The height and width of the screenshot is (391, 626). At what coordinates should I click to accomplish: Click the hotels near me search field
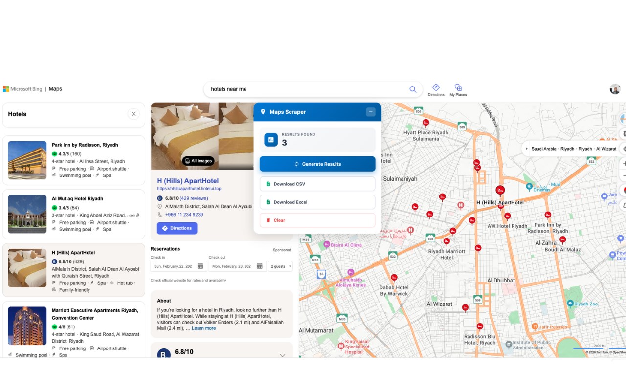(307, 89)
